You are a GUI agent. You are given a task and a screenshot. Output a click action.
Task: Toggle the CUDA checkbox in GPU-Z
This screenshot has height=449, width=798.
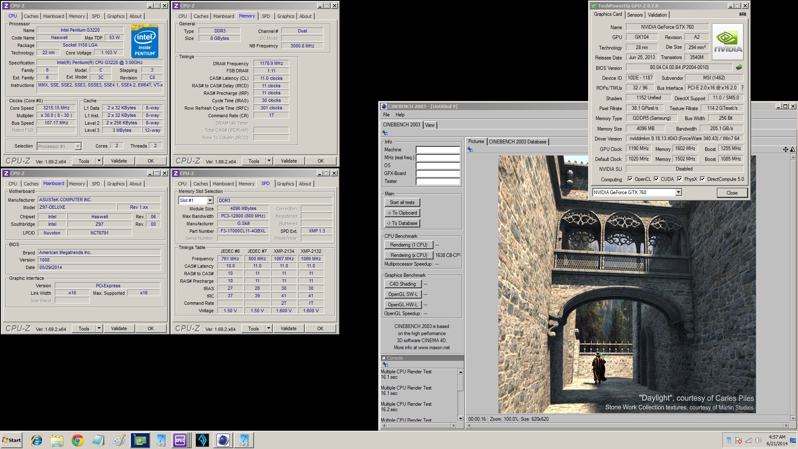(656, 179)
